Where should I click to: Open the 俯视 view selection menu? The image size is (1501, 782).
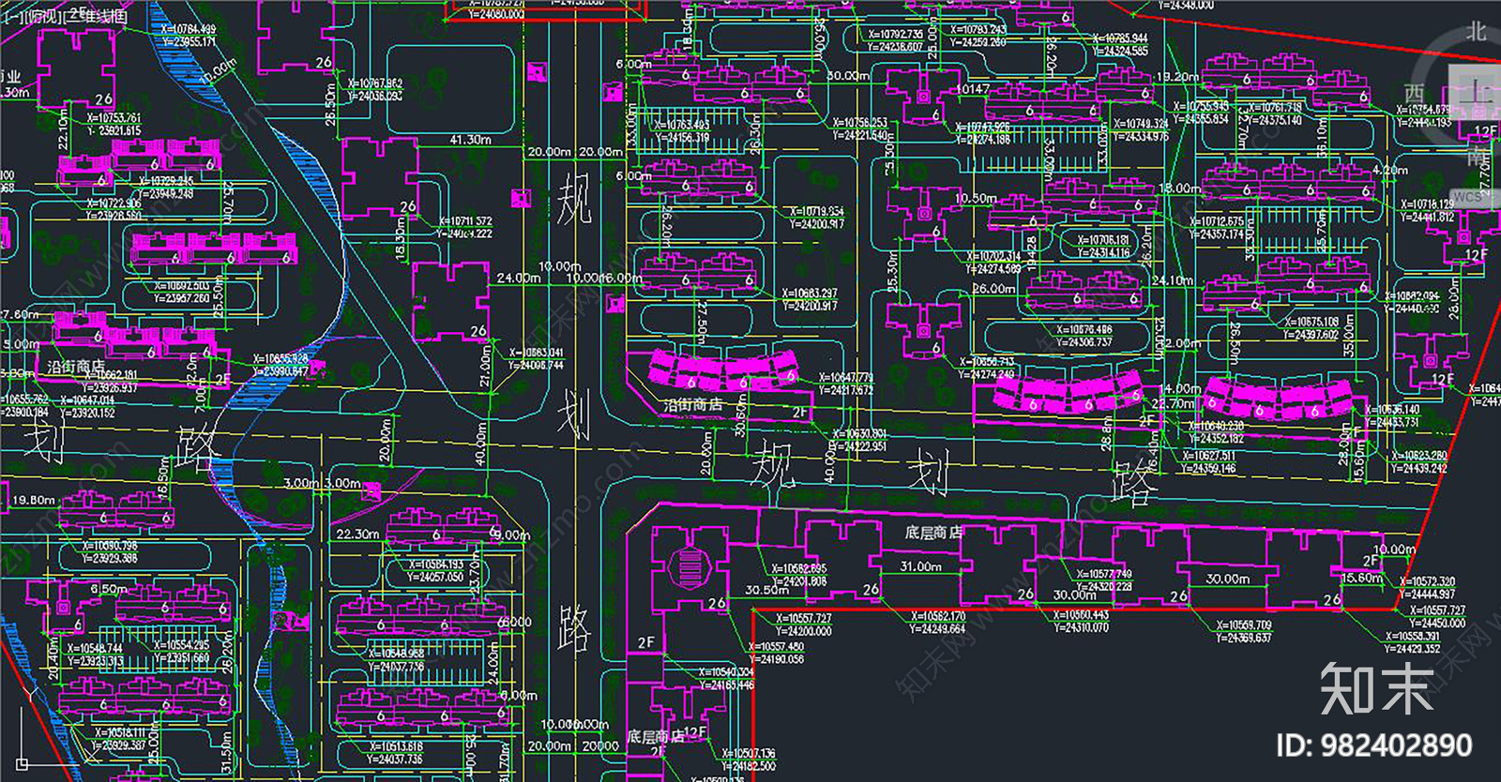point(43,16)
